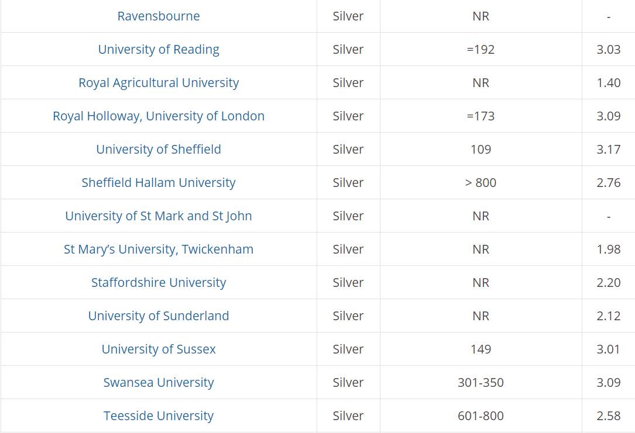The height and width of the screenshot is (433, 635).
Task: Open University of Sussex link
Action: (159, 349)
